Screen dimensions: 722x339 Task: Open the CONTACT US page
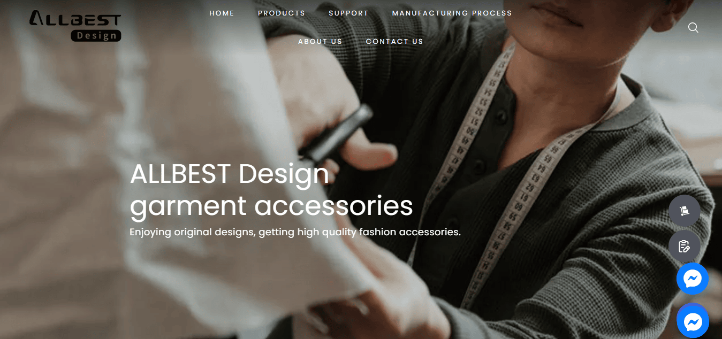(394, 41)
